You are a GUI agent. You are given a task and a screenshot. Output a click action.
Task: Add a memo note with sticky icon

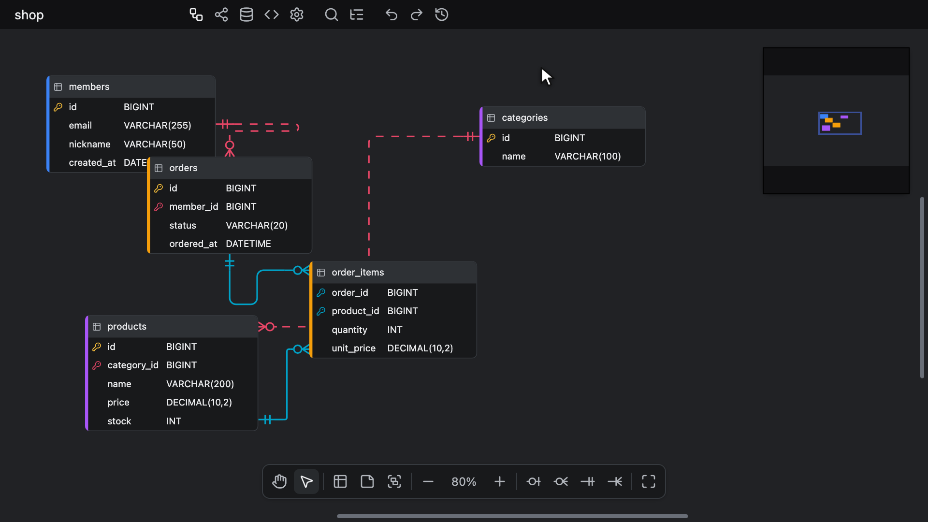(367, 481)
